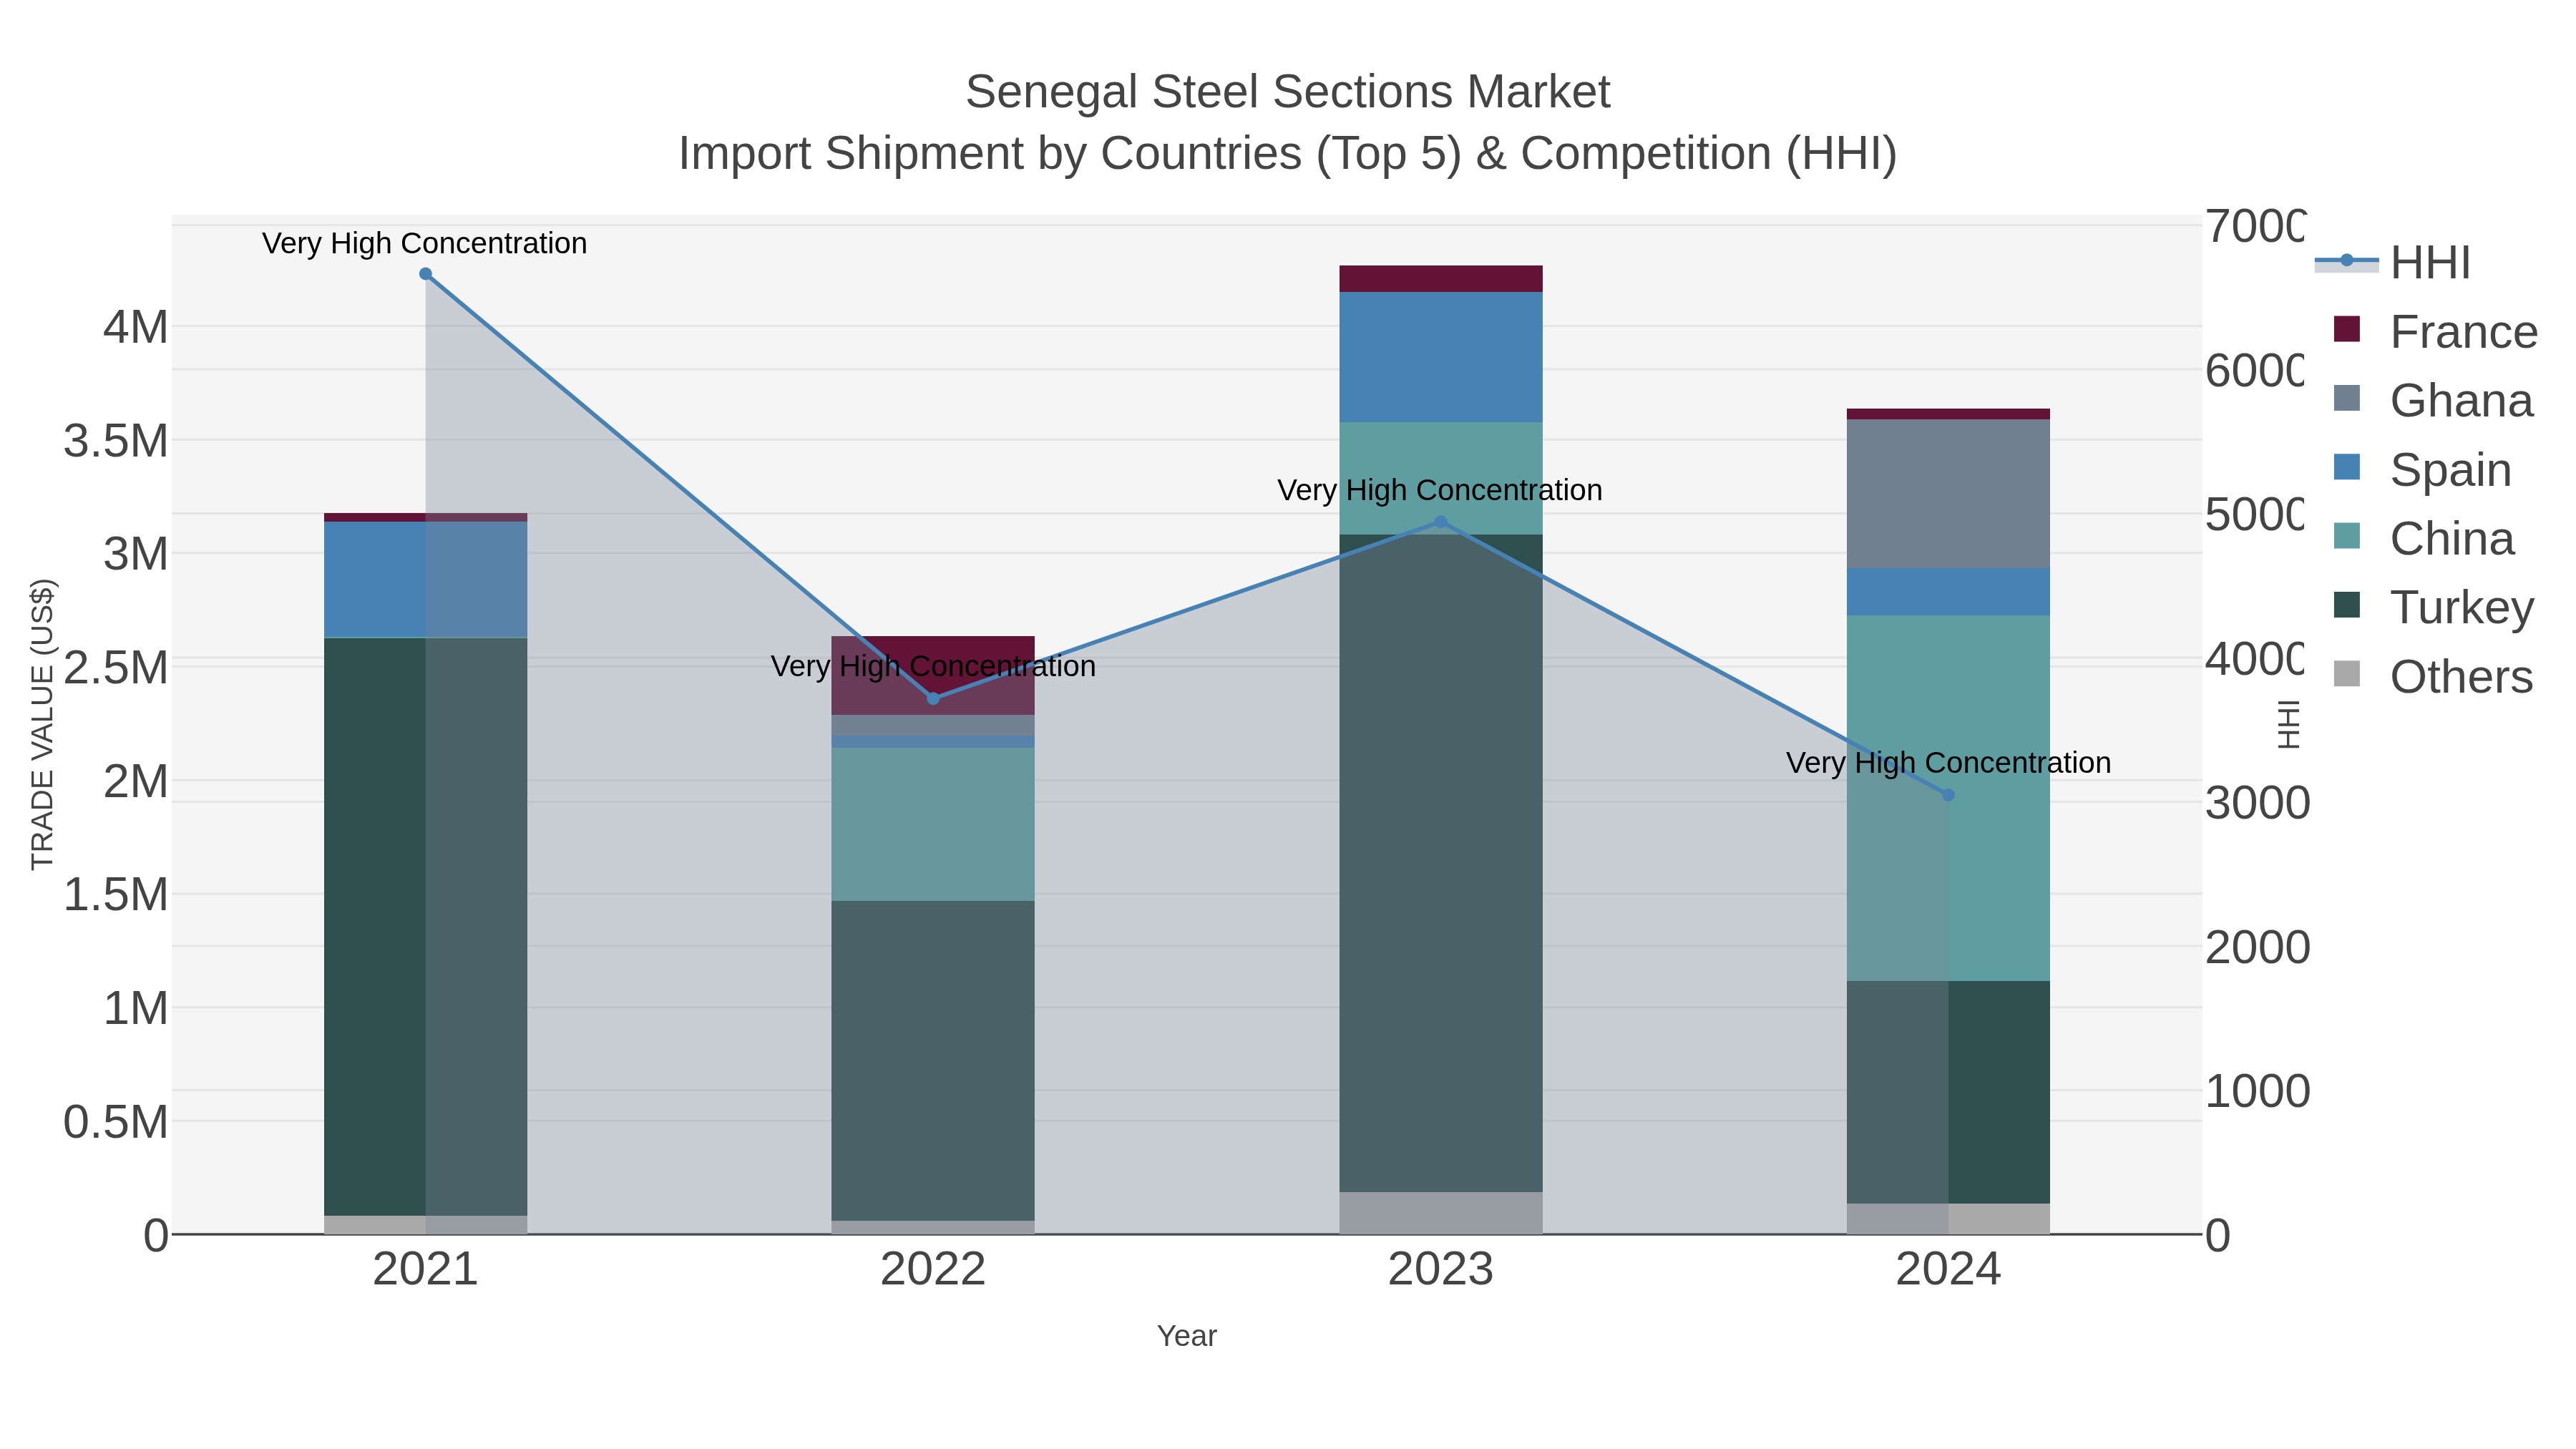Click the 2021 Others bar segment
This screenshot has height=1449, width=2576.
click(x=425, y=1225)
